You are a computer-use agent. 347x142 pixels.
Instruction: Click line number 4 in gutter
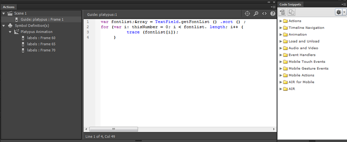(x=88, y=37)
